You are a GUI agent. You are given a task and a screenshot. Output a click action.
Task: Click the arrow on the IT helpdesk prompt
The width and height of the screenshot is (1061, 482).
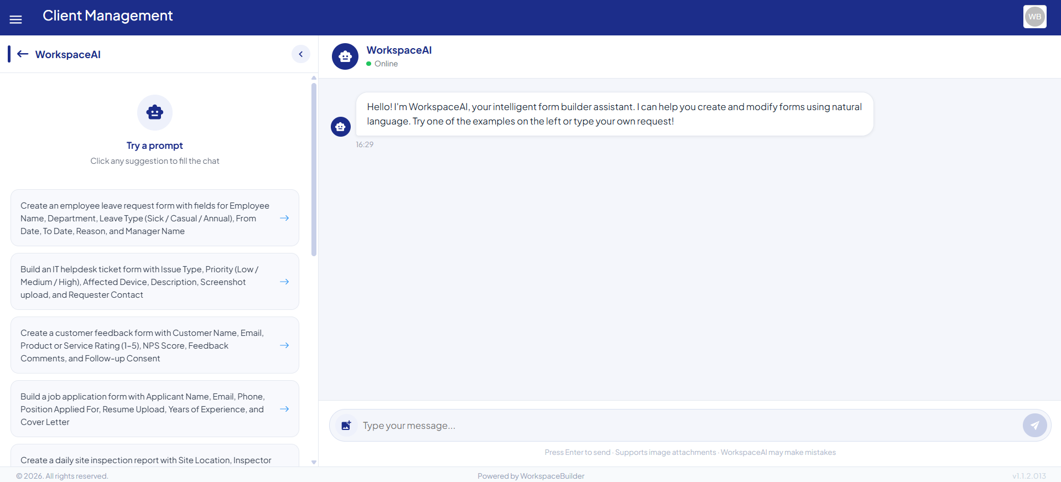tap(284, 282)
